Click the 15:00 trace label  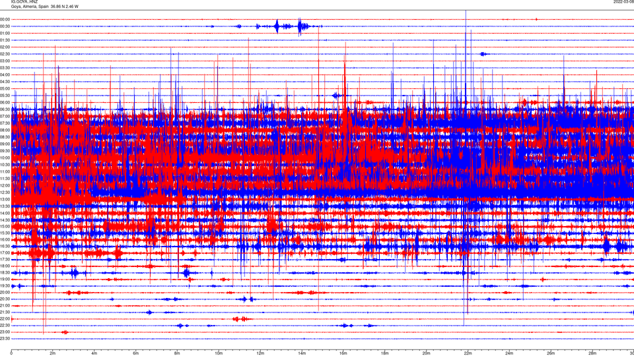coord(5,226)
